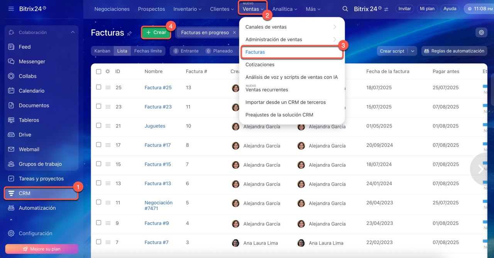Switch to the Kanban view tab

tap(102, 51)
